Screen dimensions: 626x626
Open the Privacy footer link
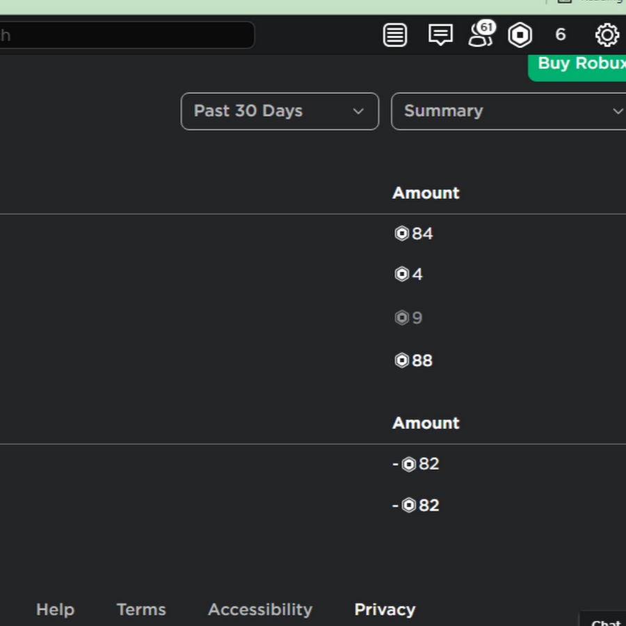point(385,609)
